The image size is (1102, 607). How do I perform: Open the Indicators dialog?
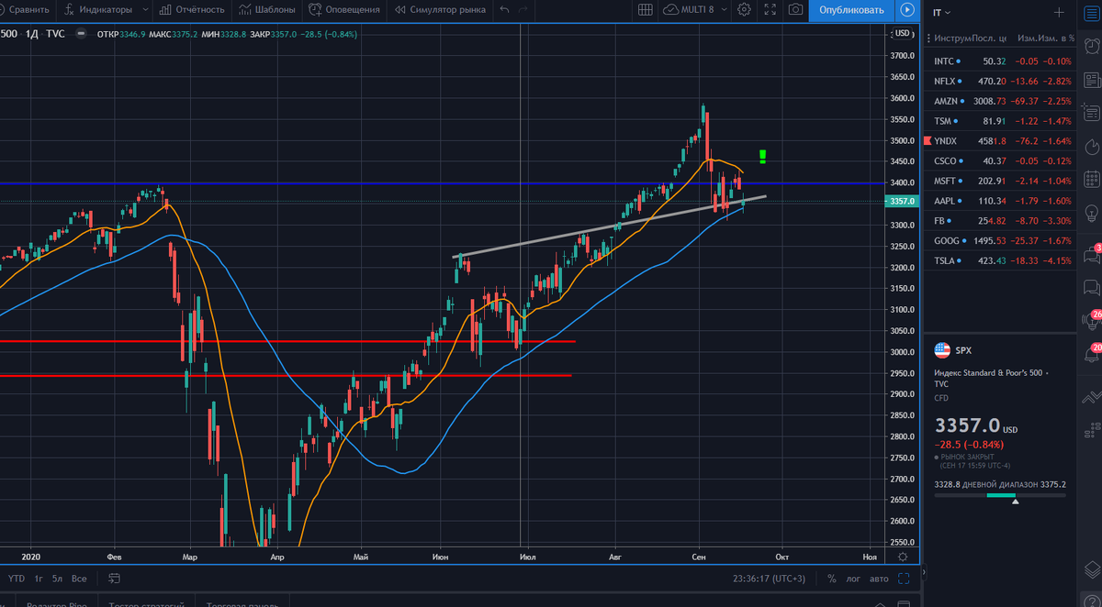pos(96,10)
